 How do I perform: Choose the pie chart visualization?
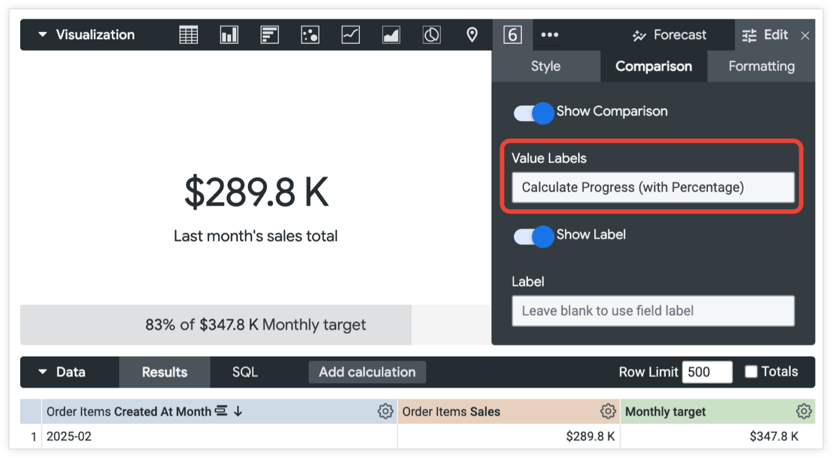[x=431, y=34]
